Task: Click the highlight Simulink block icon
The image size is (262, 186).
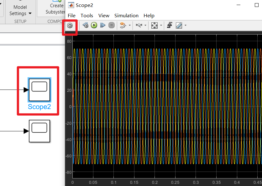Action: coord(123,25)
